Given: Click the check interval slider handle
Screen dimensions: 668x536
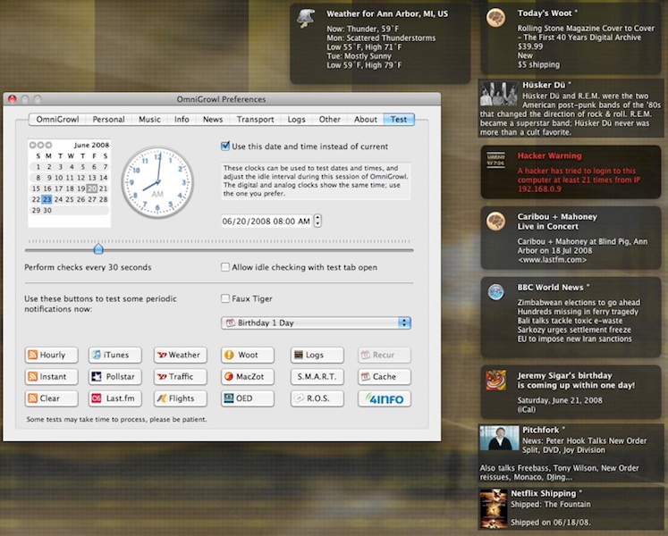Looking at the screenshot, I should 98,249.
